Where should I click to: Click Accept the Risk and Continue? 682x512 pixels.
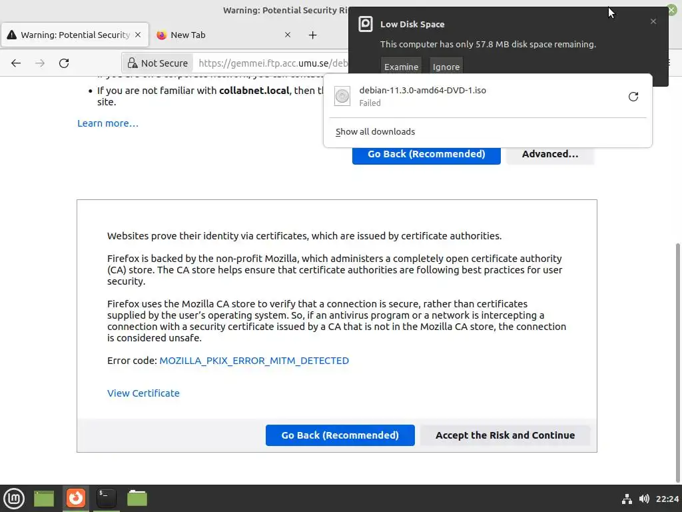505,435
